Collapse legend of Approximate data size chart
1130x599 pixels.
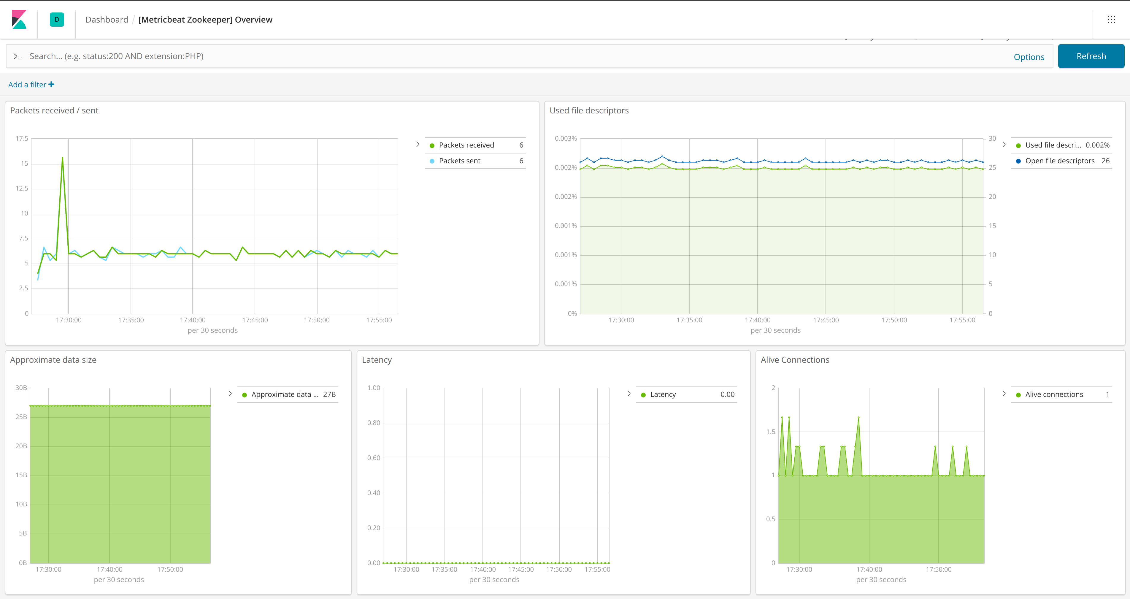tap(230, 394)
